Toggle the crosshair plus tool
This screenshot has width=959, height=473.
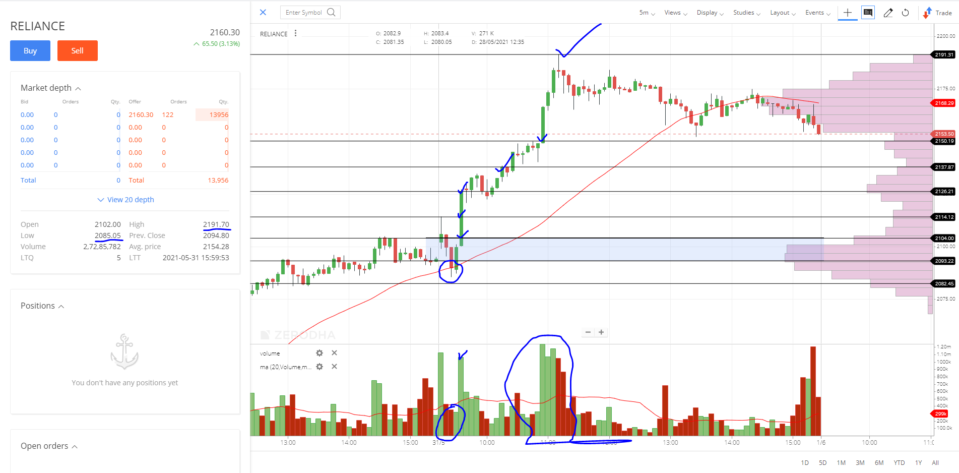pyautogui.click(x=848, y=13)
